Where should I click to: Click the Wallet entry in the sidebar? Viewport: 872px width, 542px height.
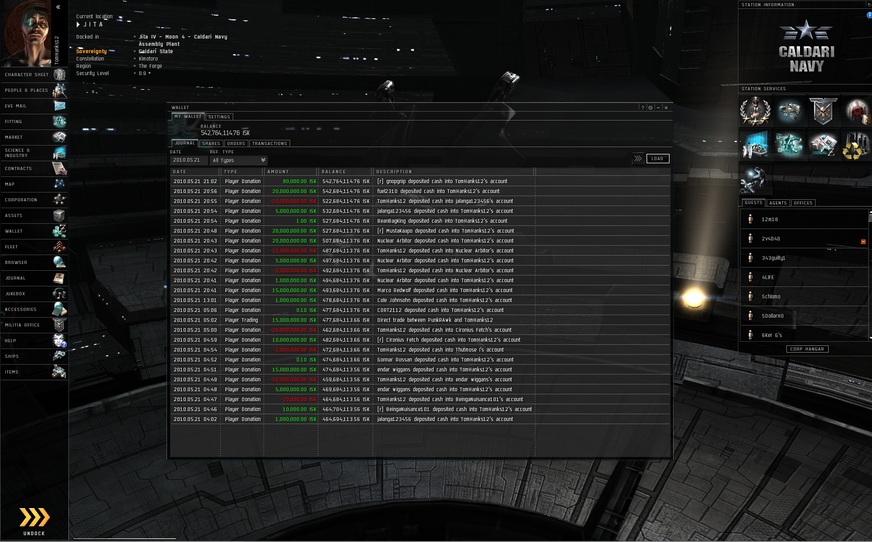pyautogui.click(x=34, y=231)
